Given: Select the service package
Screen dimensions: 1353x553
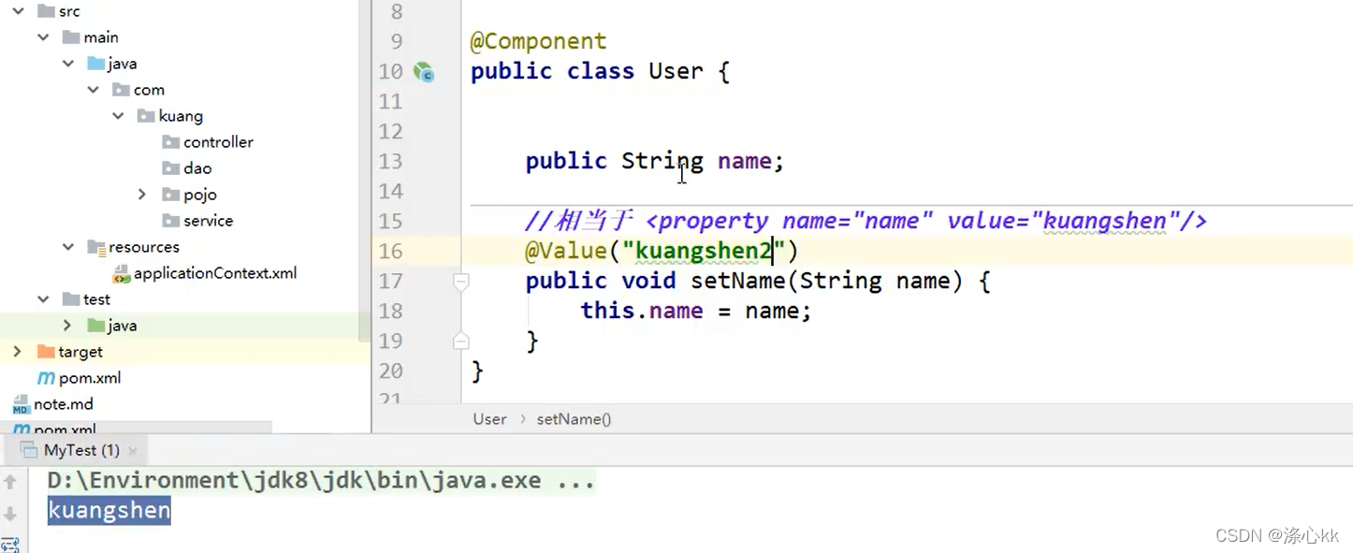Looking at the screenshot, I should coord(208,221).
